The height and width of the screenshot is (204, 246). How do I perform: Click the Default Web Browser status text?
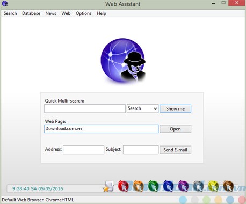coord(38,200)
